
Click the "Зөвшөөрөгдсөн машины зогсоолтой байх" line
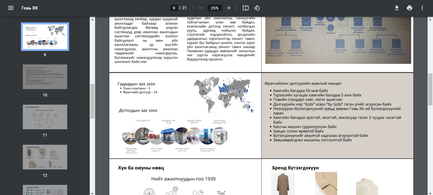(x=313, y=140)
